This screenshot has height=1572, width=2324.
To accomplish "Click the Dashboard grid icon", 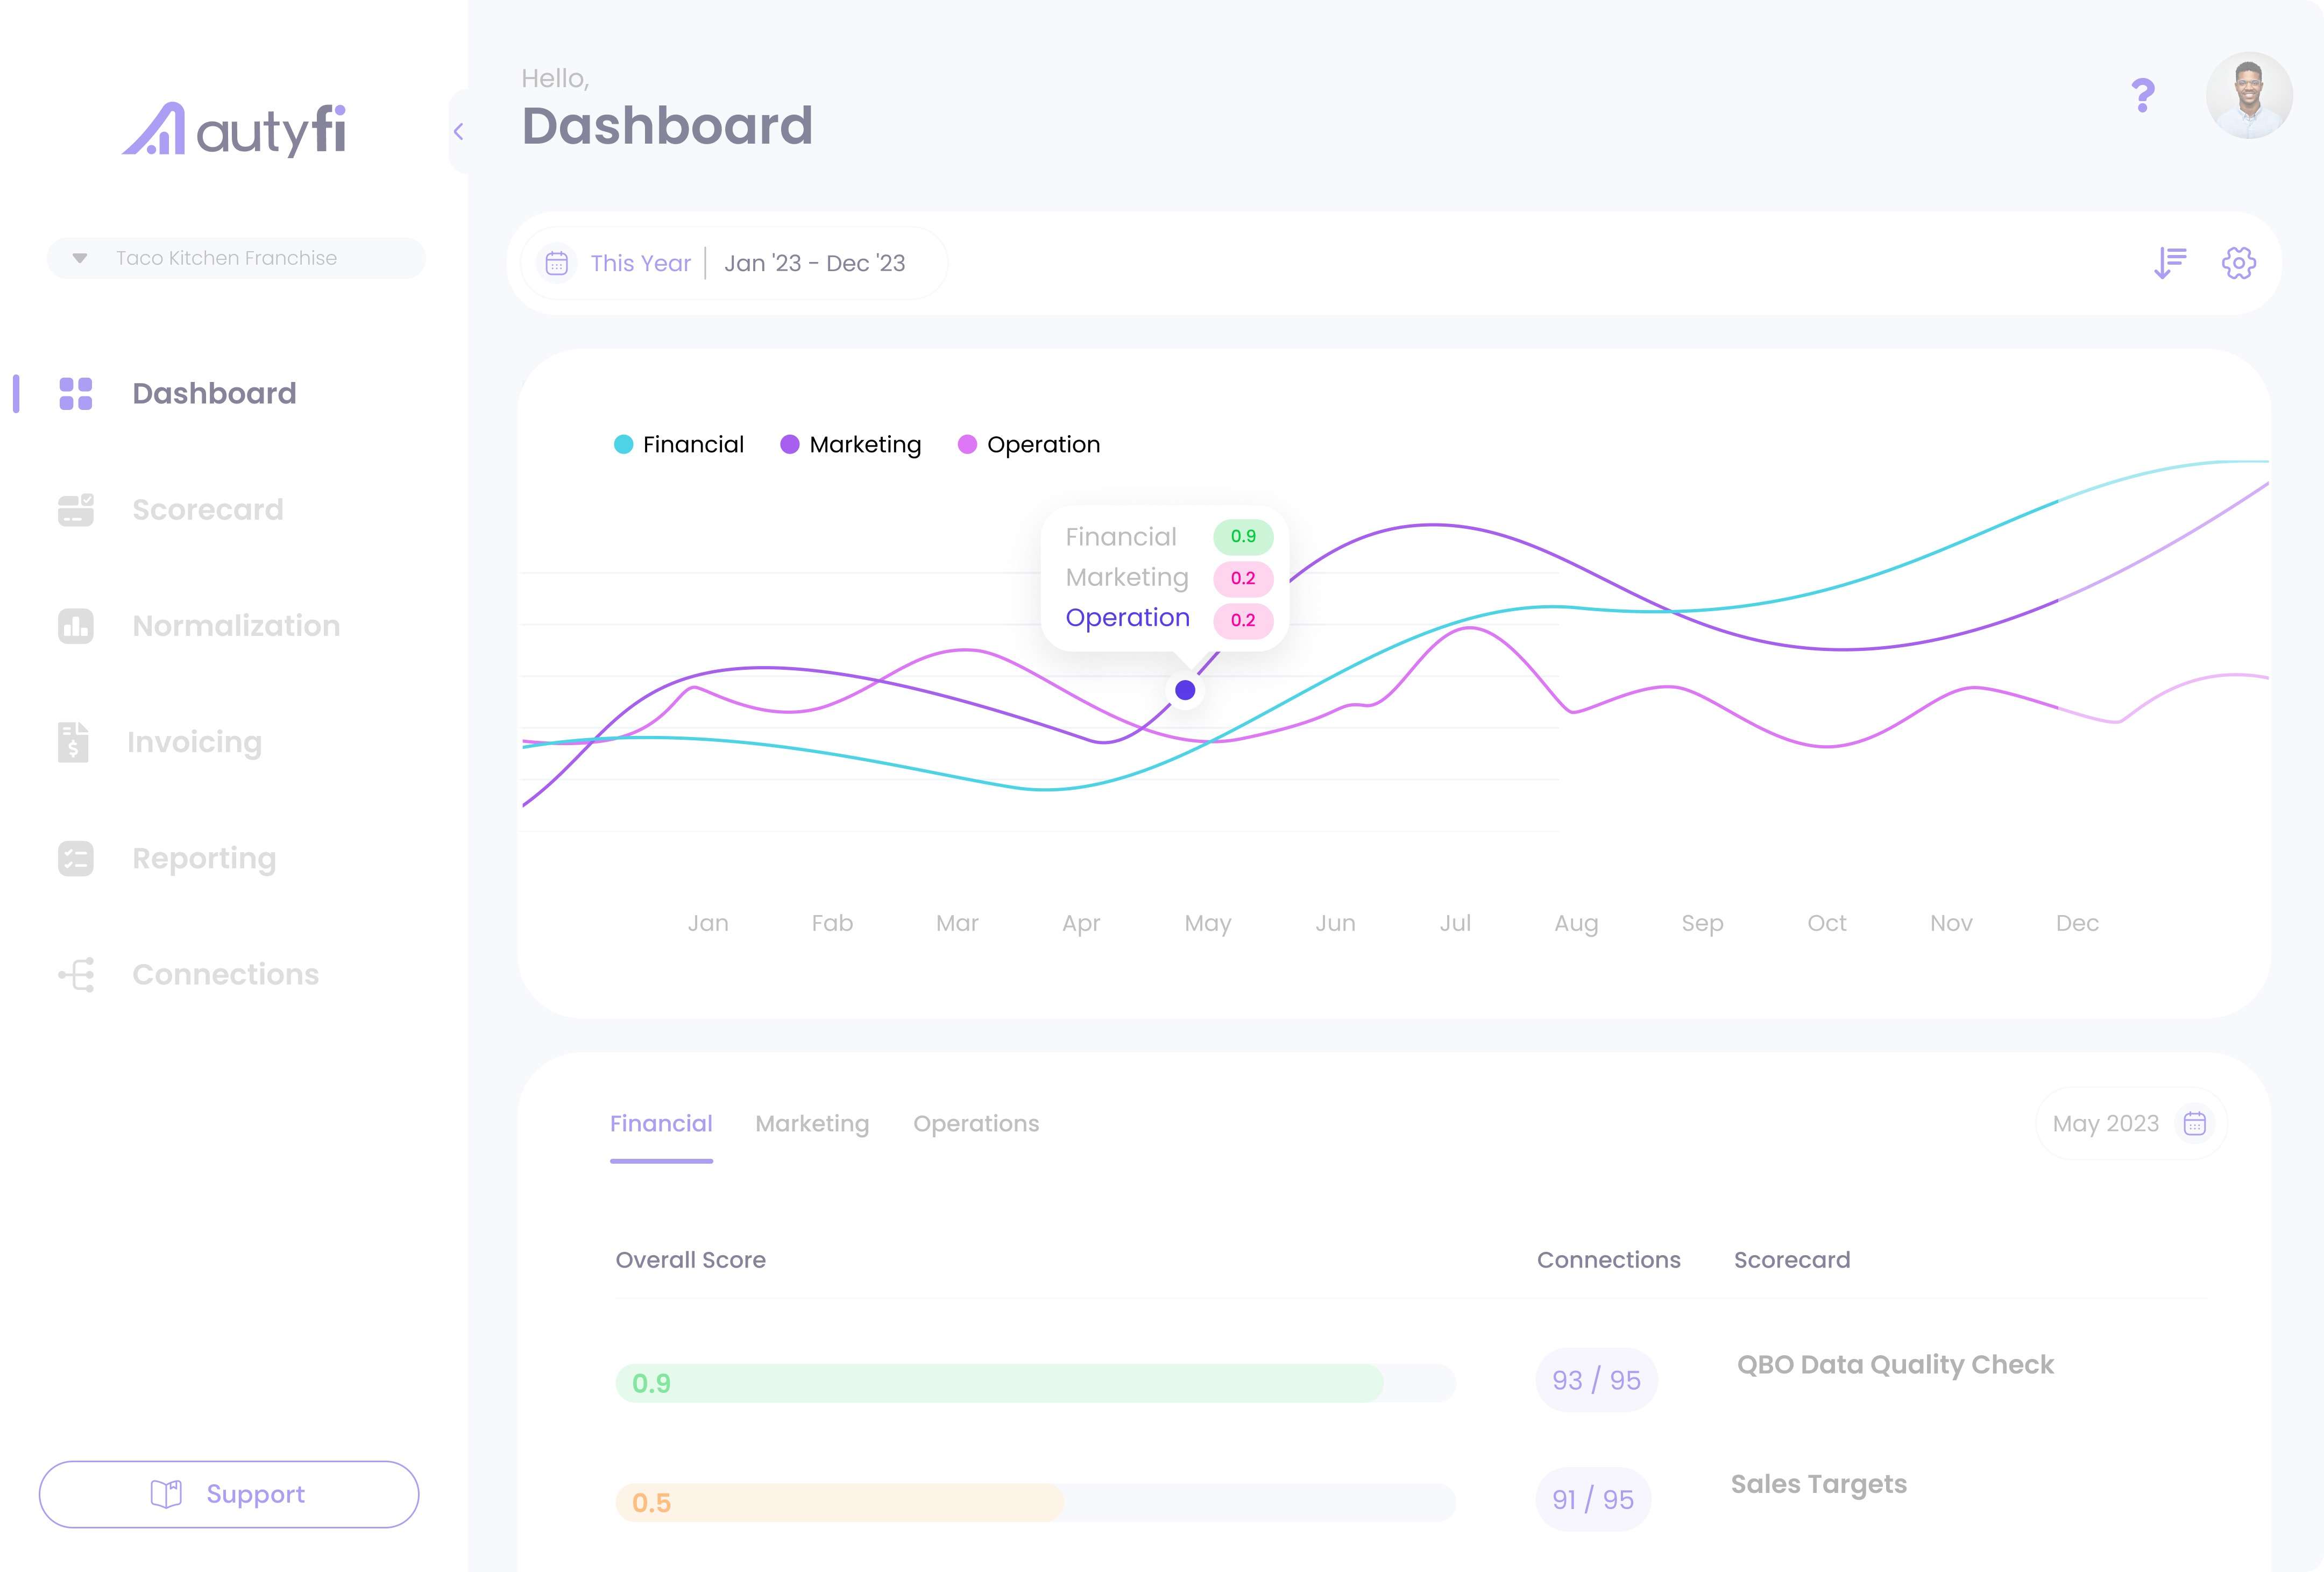I will coord(76,393).
